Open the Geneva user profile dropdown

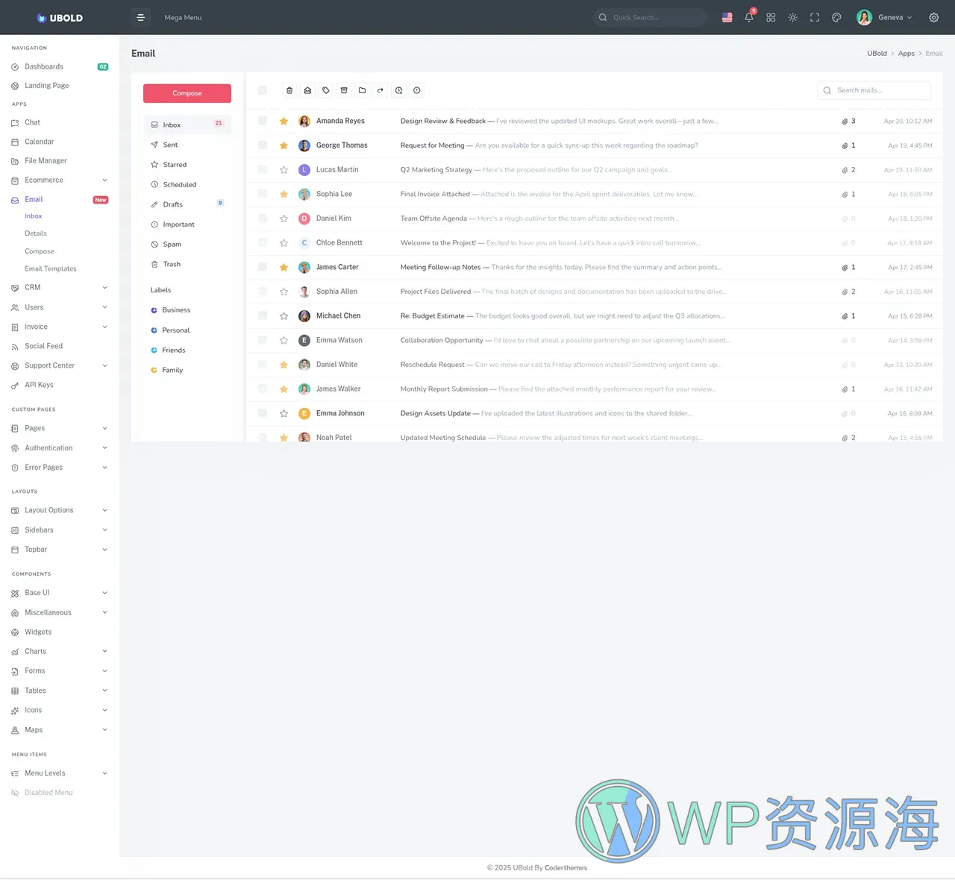[x=884, y=17]
